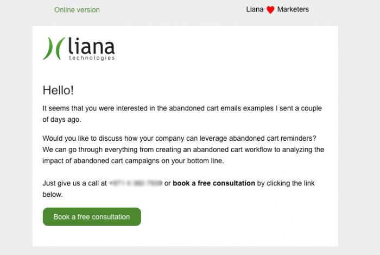Select the "Hello!" heading
Image resolution: width=380 pixels, height=255 pixels.
coord(58,90)
